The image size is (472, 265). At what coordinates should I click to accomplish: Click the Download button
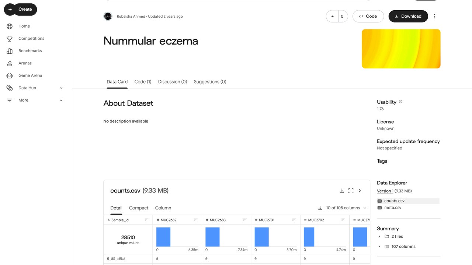408,16
